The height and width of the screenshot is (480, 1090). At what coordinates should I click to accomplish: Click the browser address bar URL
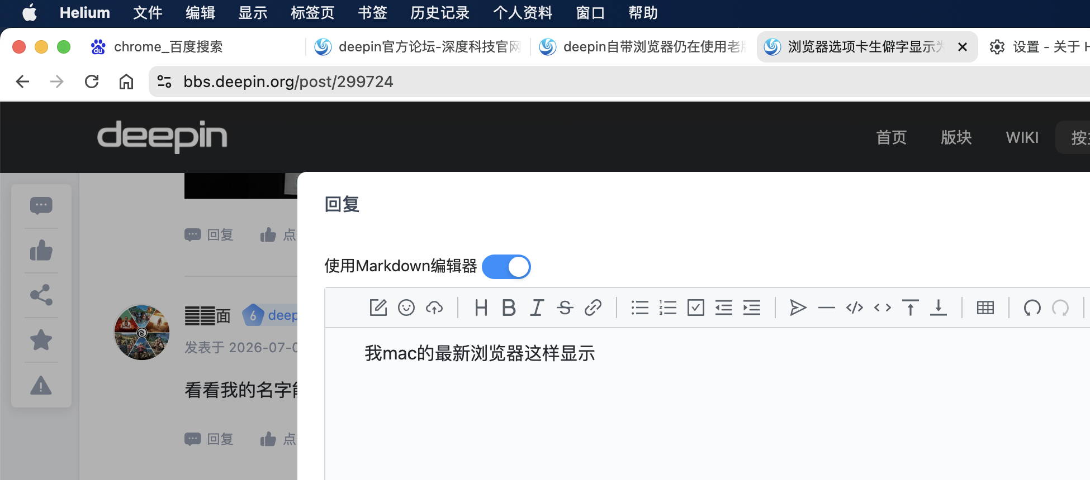[288, 81]
